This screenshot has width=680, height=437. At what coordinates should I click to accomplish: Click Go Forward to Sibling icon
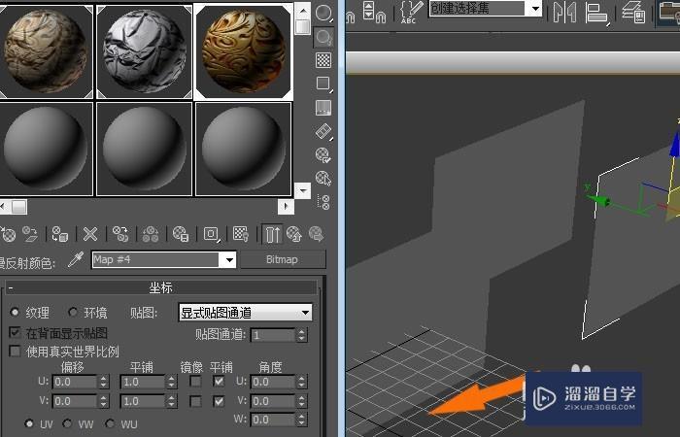[317, 234]
